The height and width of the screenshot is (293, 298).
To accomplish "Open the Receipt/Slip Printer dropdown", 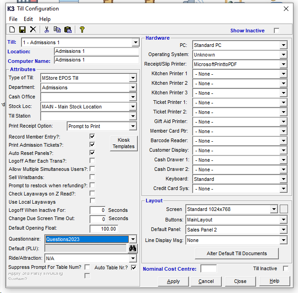I will pos(283,64).
